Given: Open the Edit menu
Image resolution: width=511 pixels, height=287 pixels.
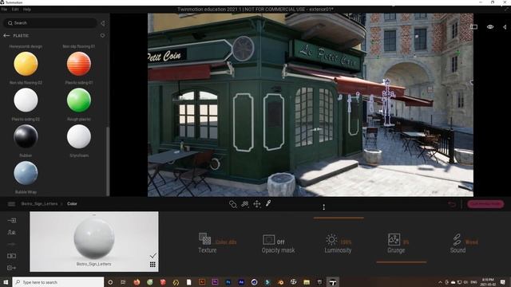Looking at the screenshot, I should pyautogui.click(x=15, y=10).
